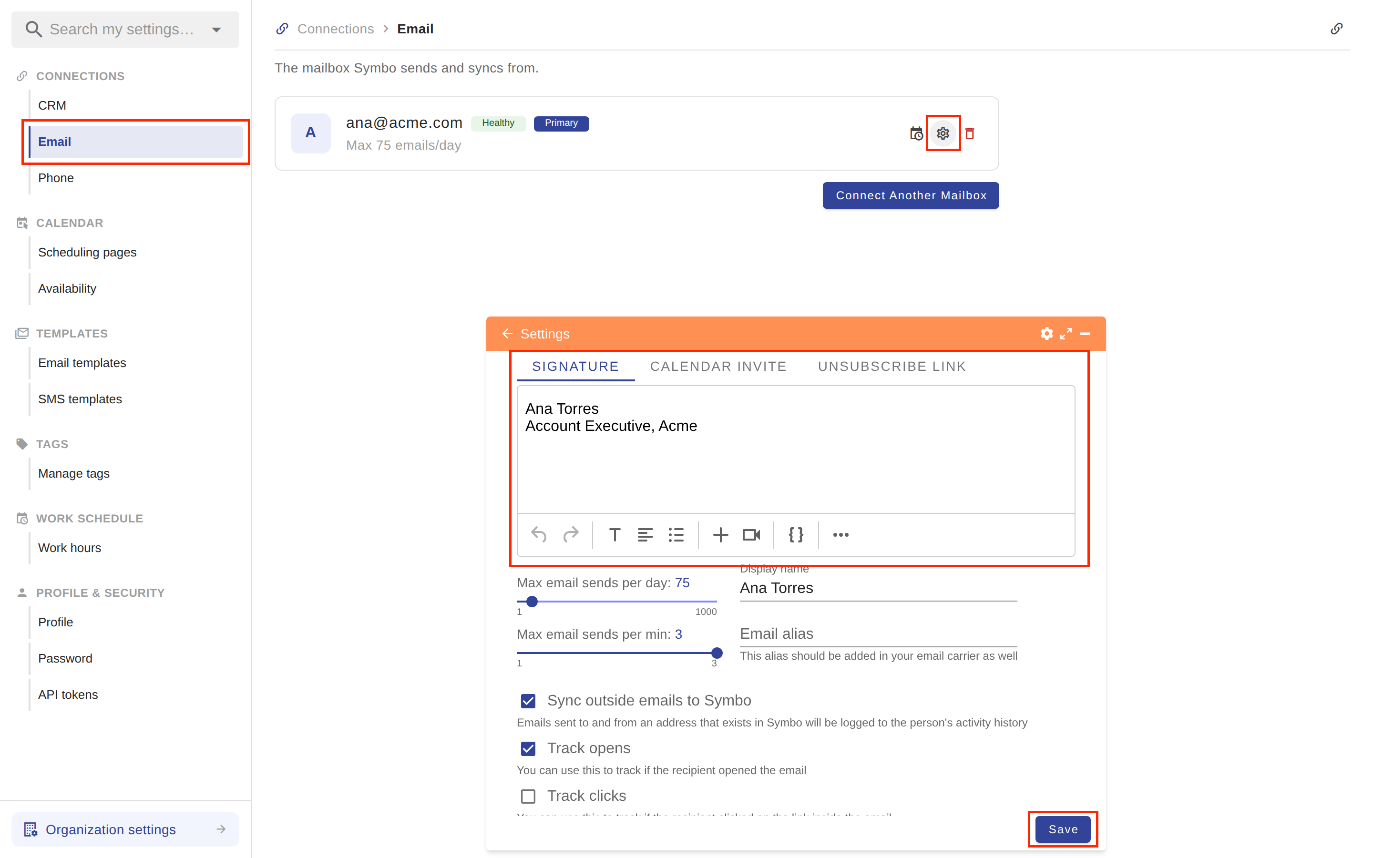The width and height of the screenshot is (1373, 858).
Task: Open Profile settings
Action: click(x=136, y=623)
